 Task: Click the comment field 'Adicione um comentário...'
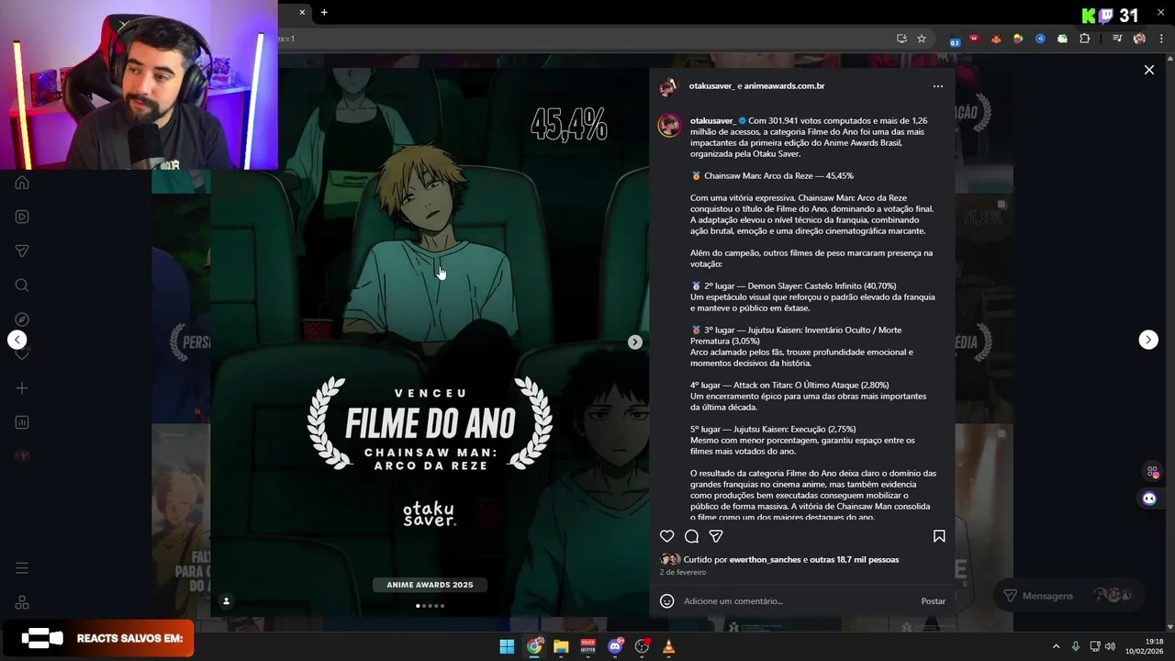tap(797, 601)
